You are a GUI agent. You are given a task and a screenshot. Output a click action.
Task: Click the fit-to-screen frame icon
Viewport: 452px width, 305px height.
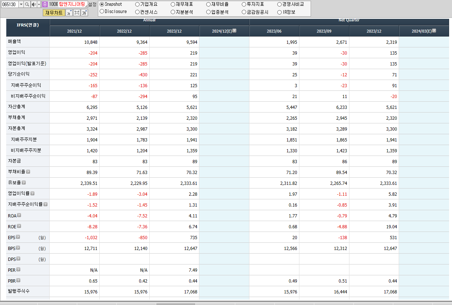tap(77, 13)
